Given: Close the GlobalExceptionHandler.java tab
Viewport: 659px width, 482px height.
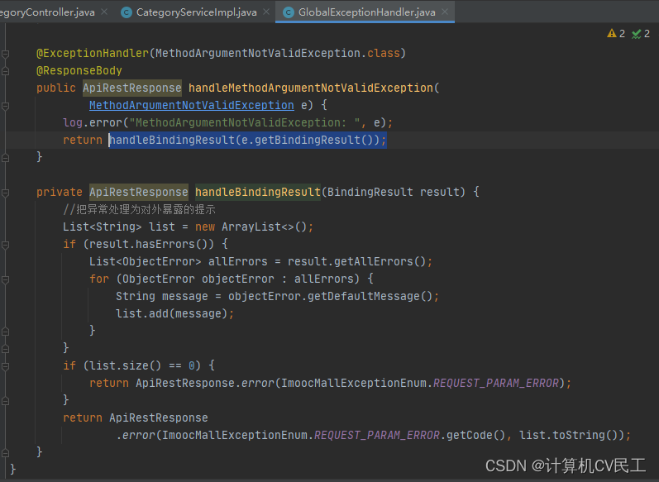Looking at the screenshot, I should pos(445,12).
